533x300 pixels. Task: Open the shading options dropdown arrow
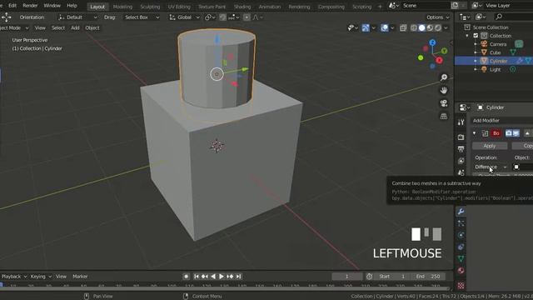446,27
